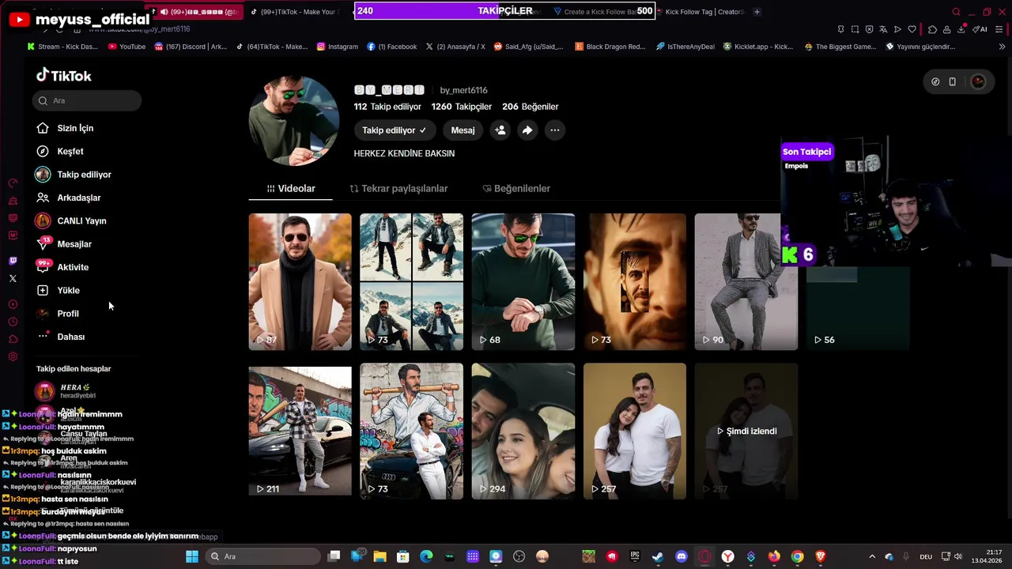1012x569 pixels.
Task: Click the browser search magnifier icon
Action: click(956, 12)
